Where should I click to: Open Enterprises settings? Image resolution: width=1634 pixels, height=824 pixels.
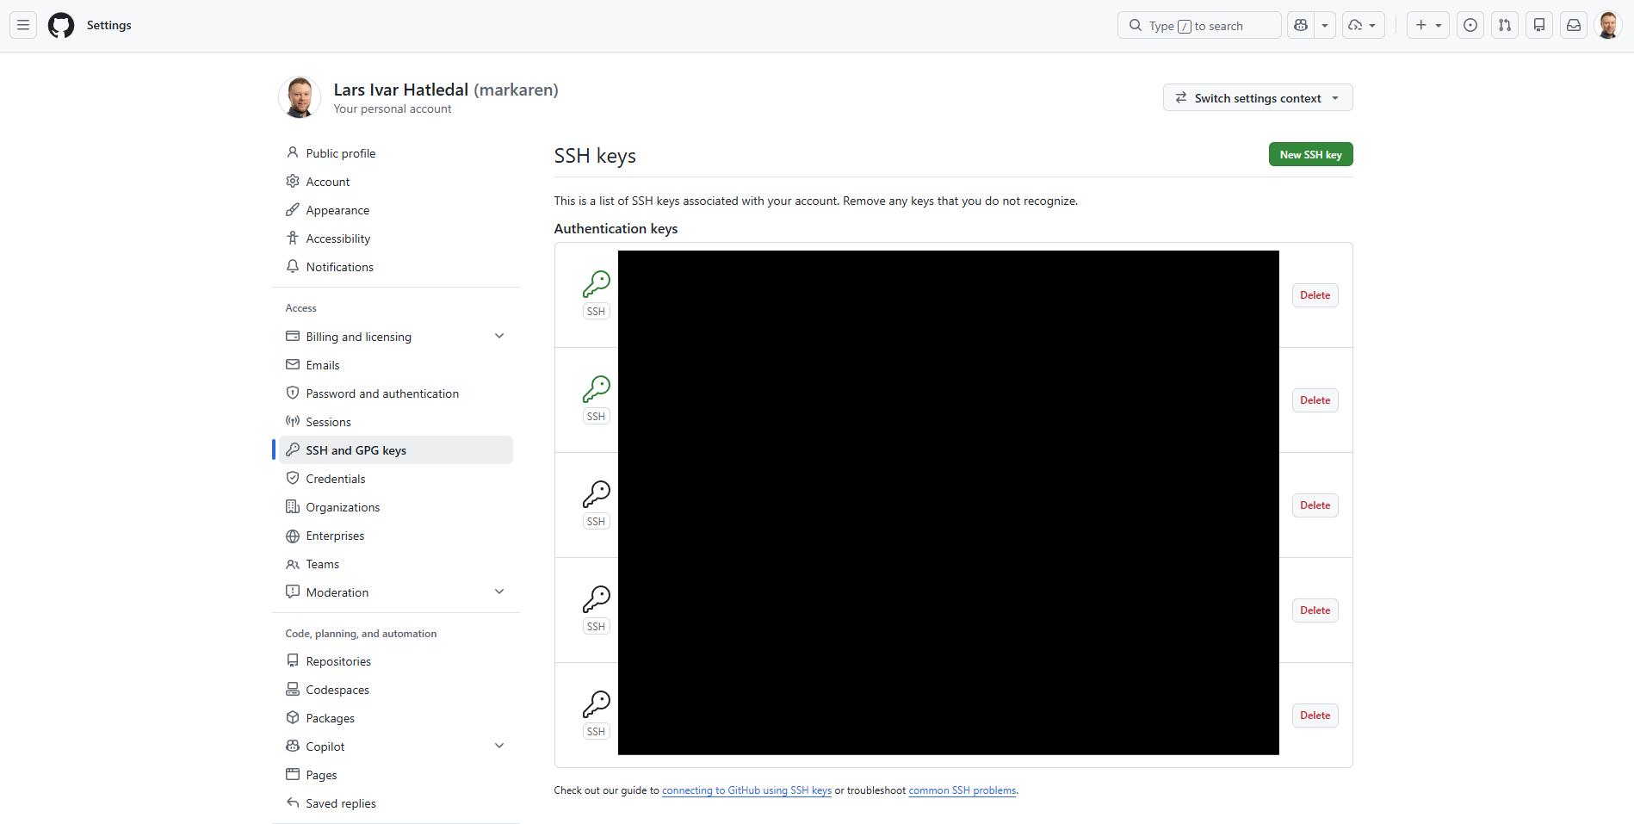click(396, 536)
